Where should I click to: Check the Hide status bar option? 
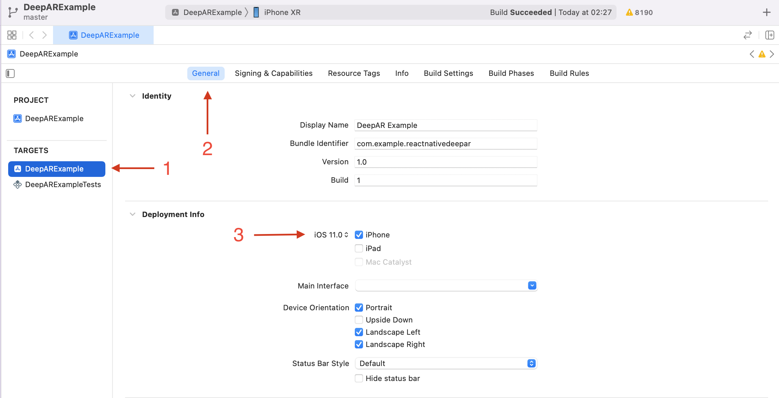point(359,378)
